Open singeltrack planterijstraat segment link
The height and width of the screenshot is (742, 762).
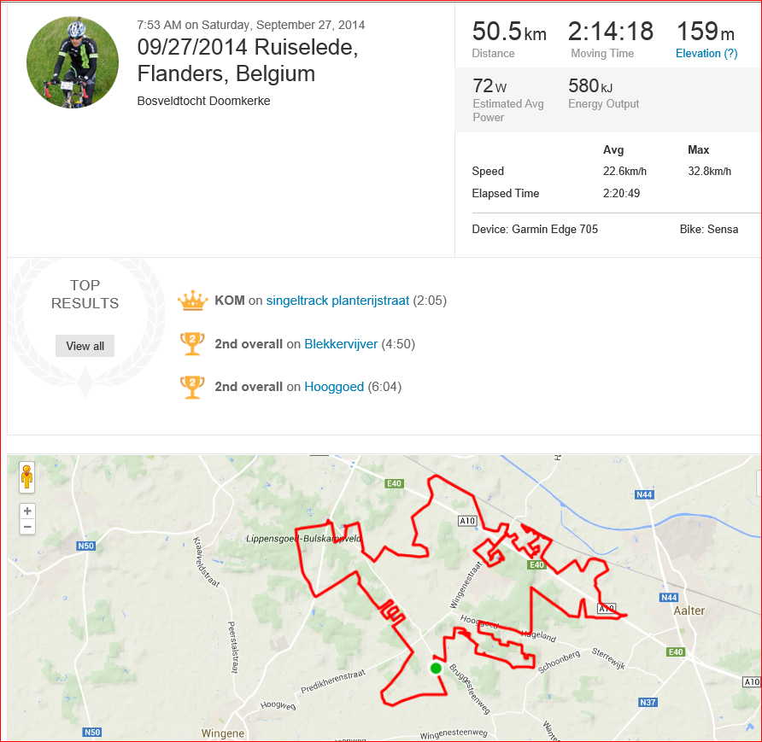click(337, 301)
